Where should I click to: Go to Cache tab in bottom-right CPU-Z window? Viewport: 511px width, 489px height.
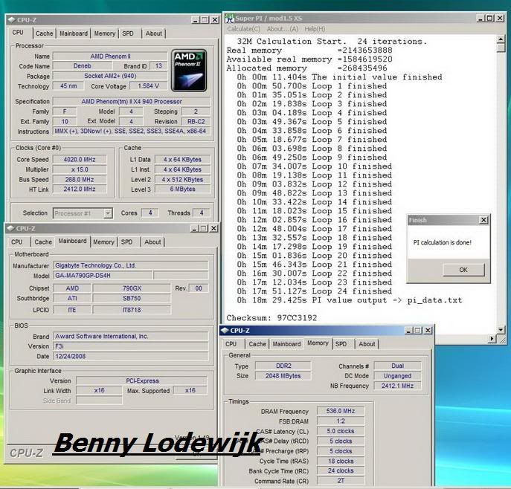tap(257, 344)
